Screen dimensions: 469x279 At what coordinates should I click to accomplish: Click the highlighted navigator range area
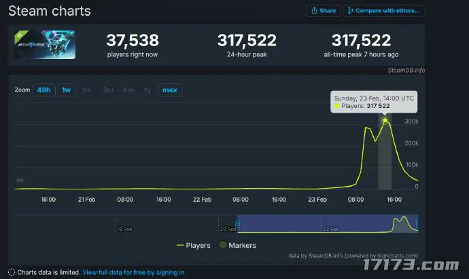pyautogui.click(x=328, y=223)
